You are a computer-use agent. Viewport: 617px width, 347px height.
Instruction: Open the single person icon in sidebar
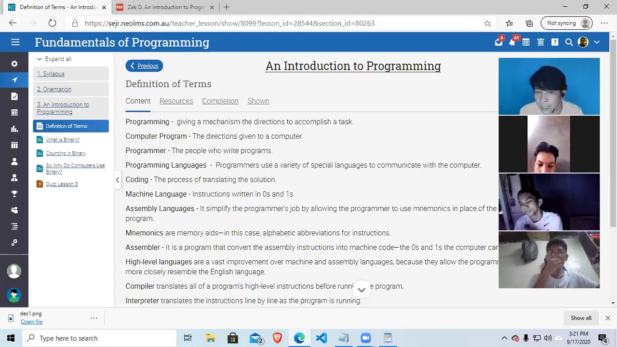[x=14, y=161]
